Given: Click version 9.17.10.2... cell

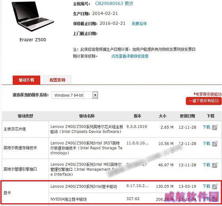Looking at the screenshot, I should pyautogui.click(x=138, y=186).
